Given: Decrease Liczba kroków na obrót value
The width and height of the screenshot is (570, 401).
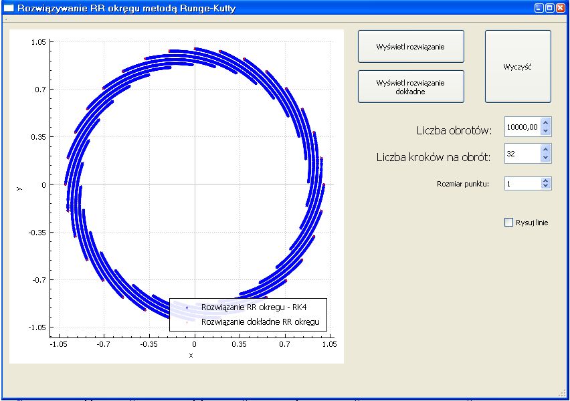Looking at the screenshot, I should click(x=545, y=158).
